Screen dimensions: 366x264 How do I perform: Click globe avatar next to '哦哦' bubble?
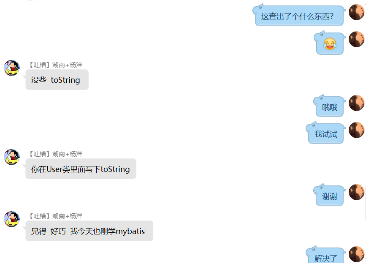pos(357,103)
